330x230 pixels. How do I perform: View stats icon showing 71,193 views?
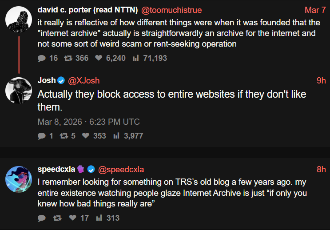point(136,58)
